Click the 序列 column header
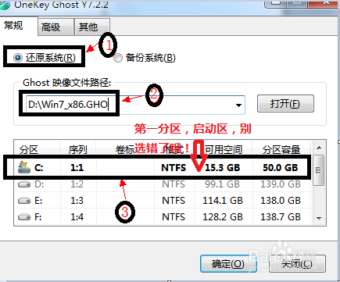 click(x=78, y=149)
